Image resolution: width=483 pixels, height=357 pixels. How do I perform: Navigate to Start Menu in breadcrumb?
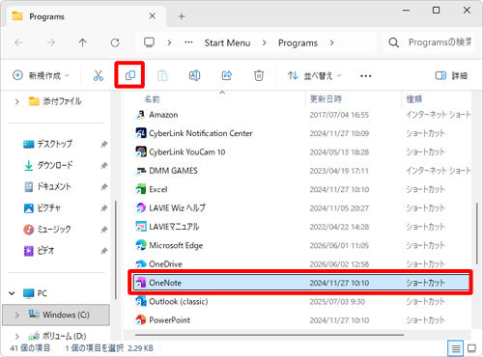(x=227, y=42)
